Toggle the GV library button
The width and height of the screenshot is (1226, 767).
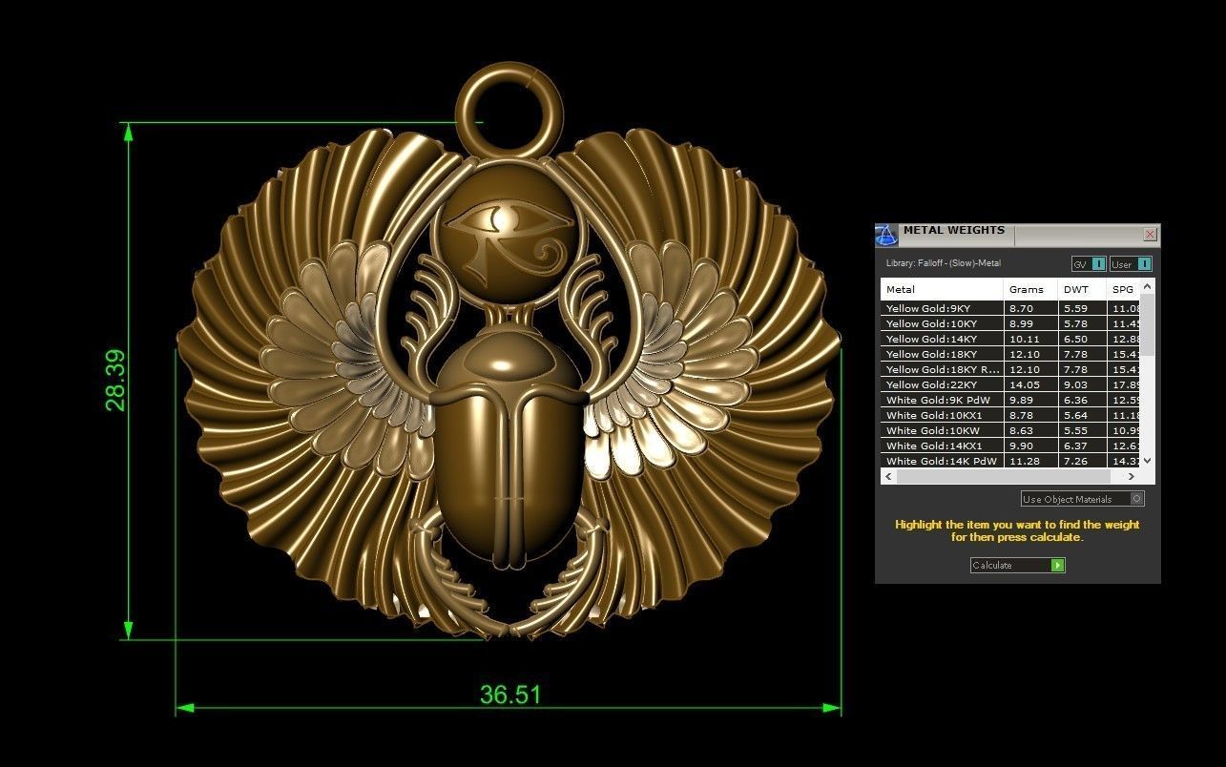[1084, 264]
